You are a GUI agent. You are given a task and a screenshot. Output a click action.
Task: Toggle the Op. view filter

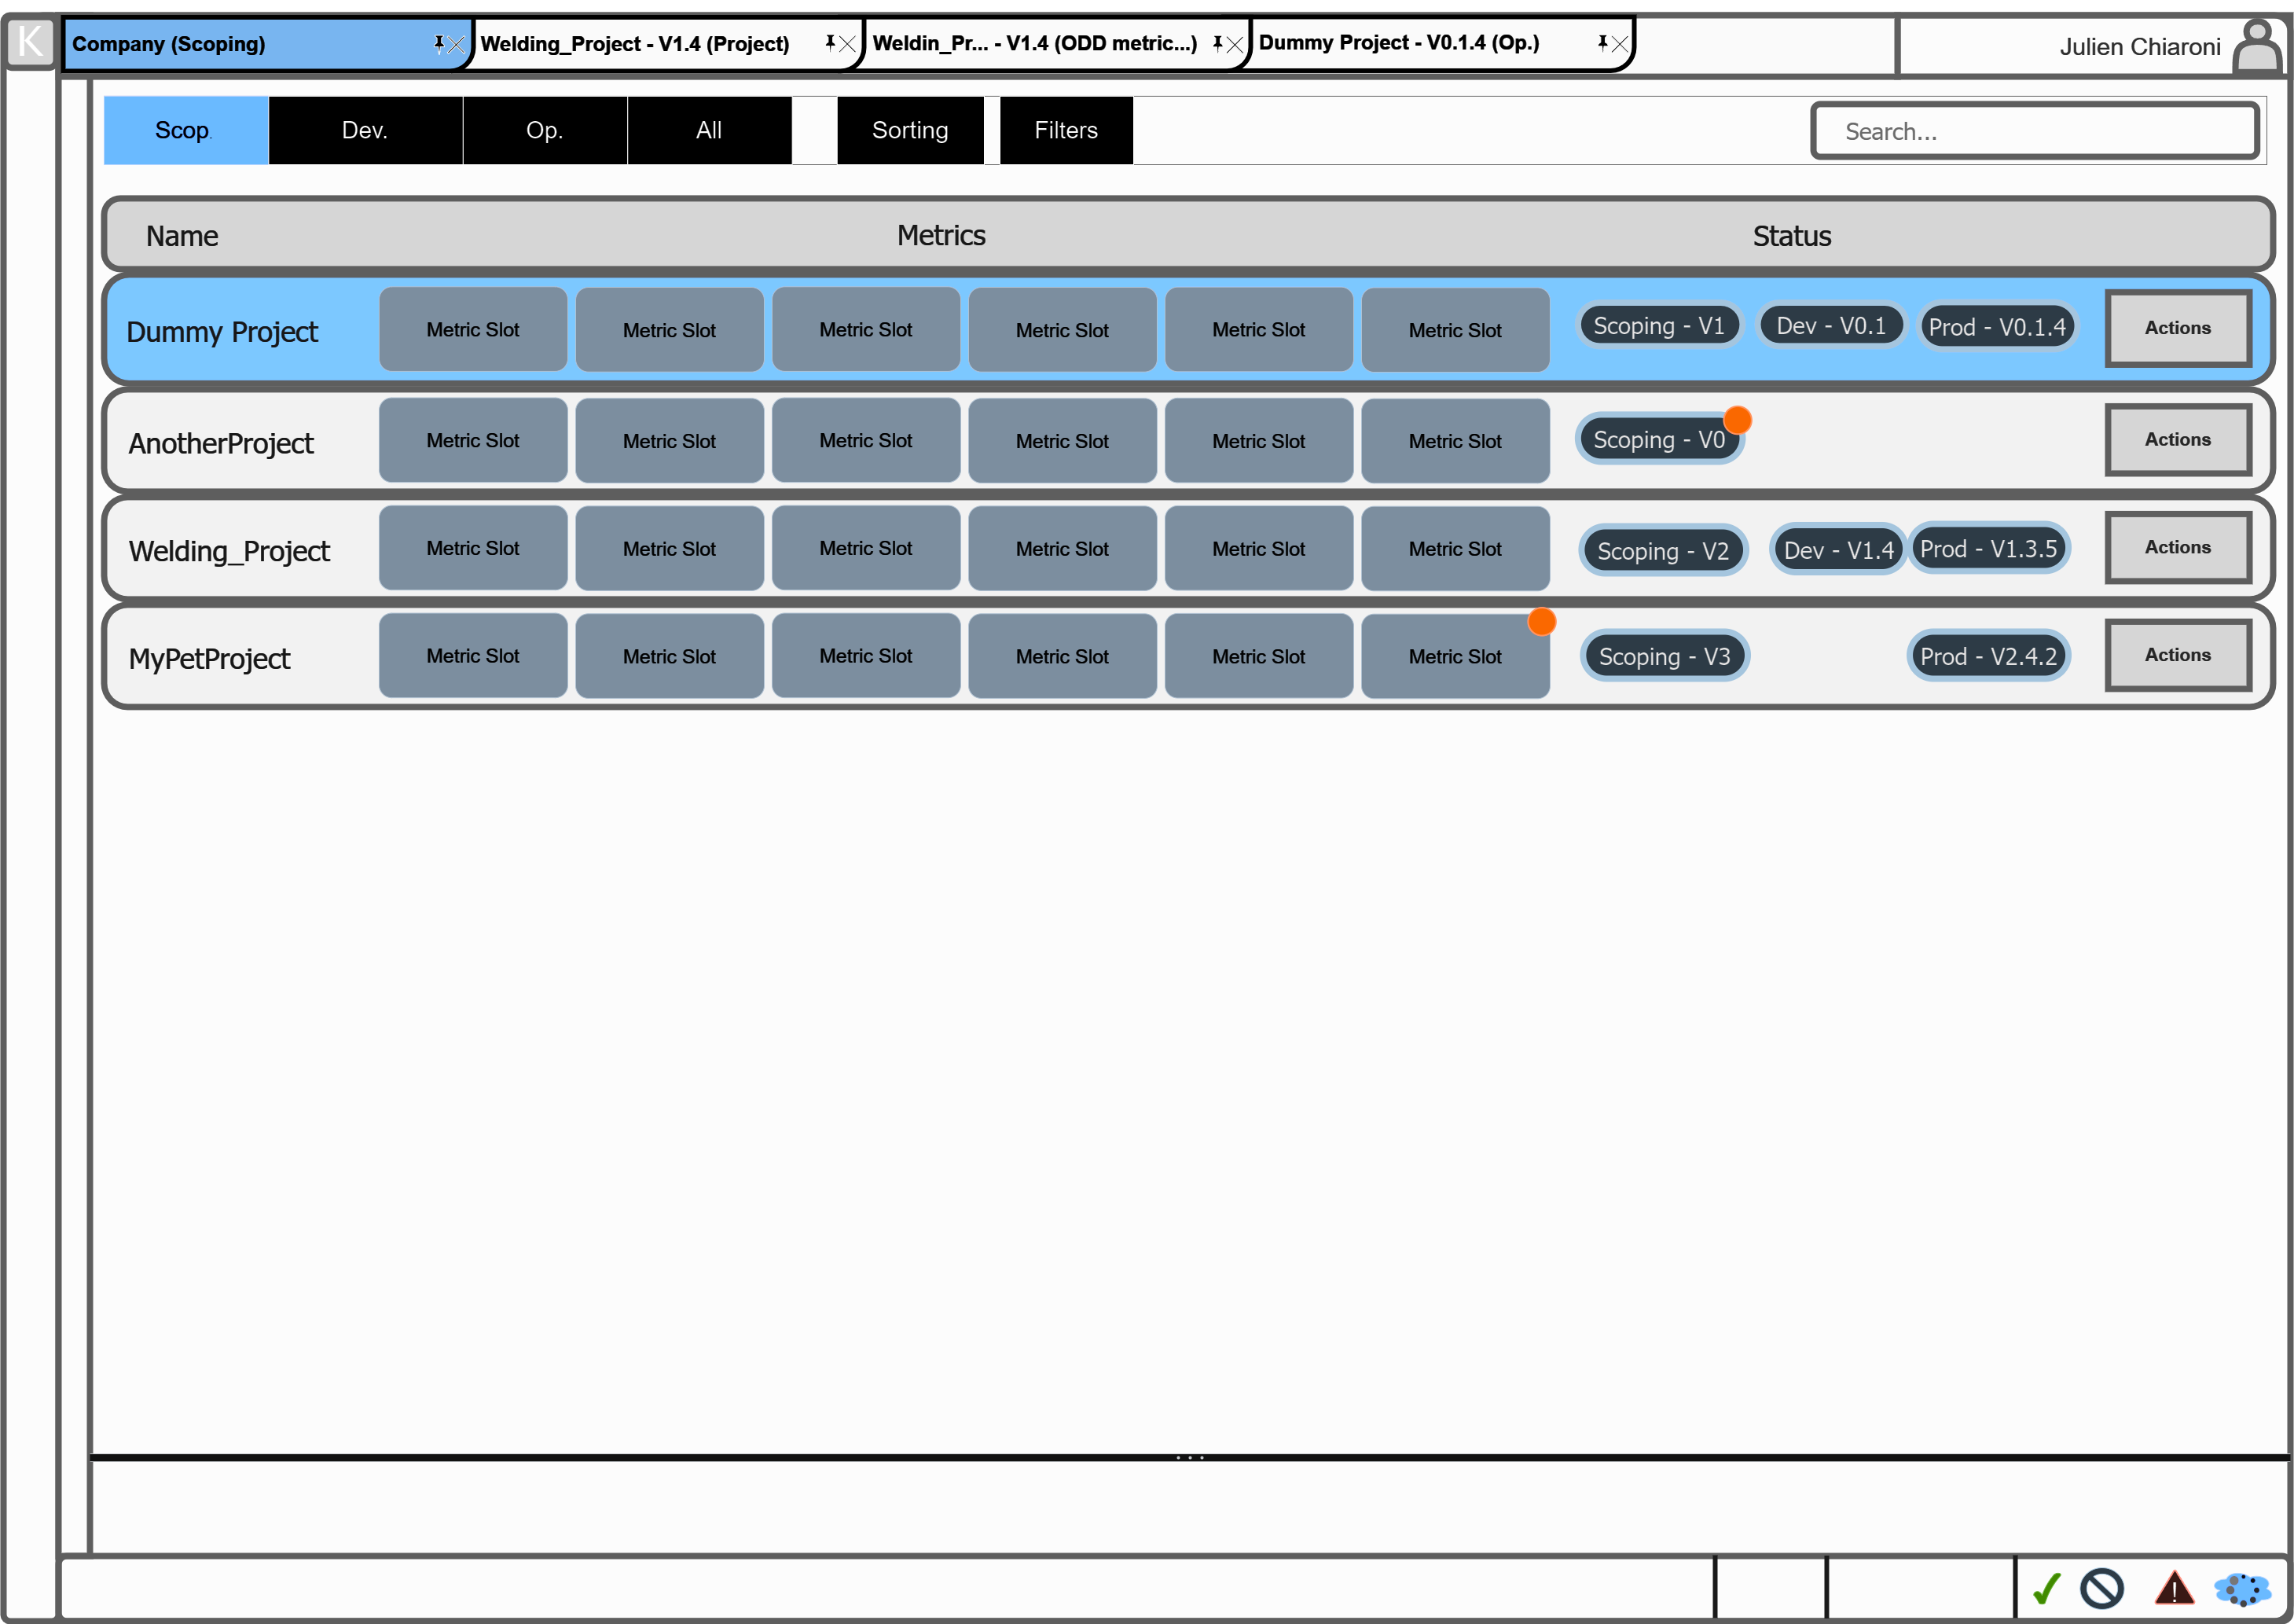[545, 130]
